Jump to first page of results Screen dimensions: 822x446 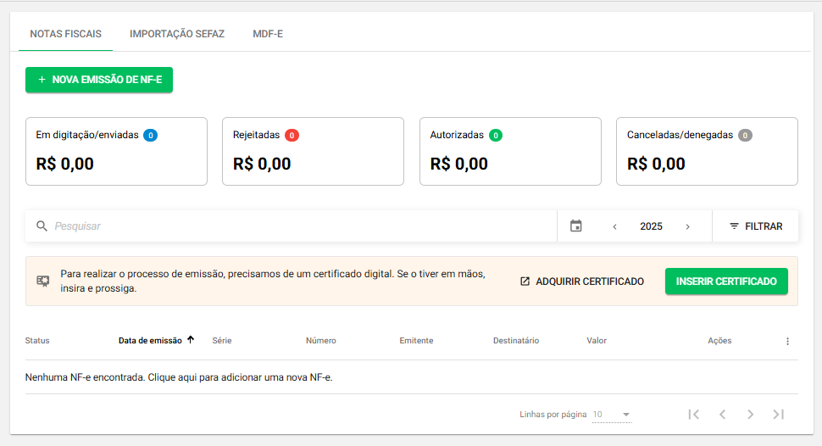pyautogui.click(x=694, y=415)
